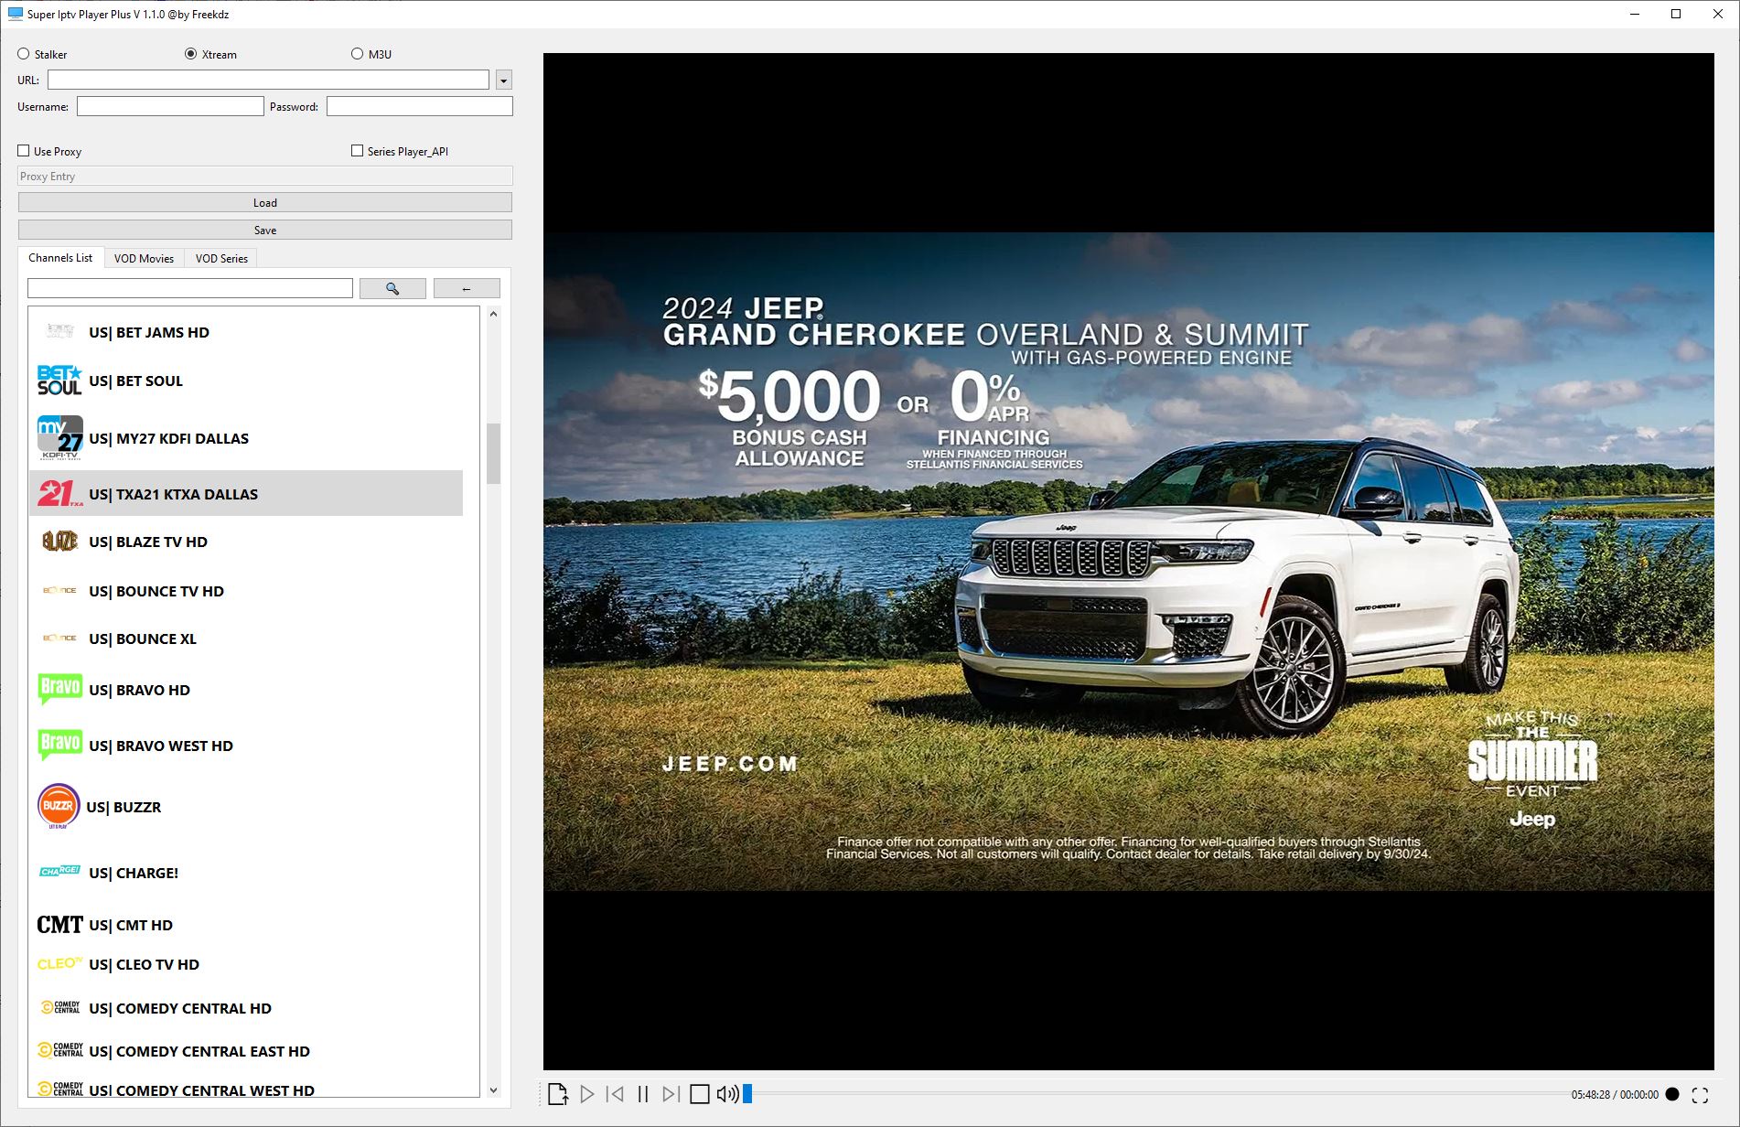This screenshot has height=1127, width=1740.
Task: Click the video playback area
Action: [x=1128, y=561]
